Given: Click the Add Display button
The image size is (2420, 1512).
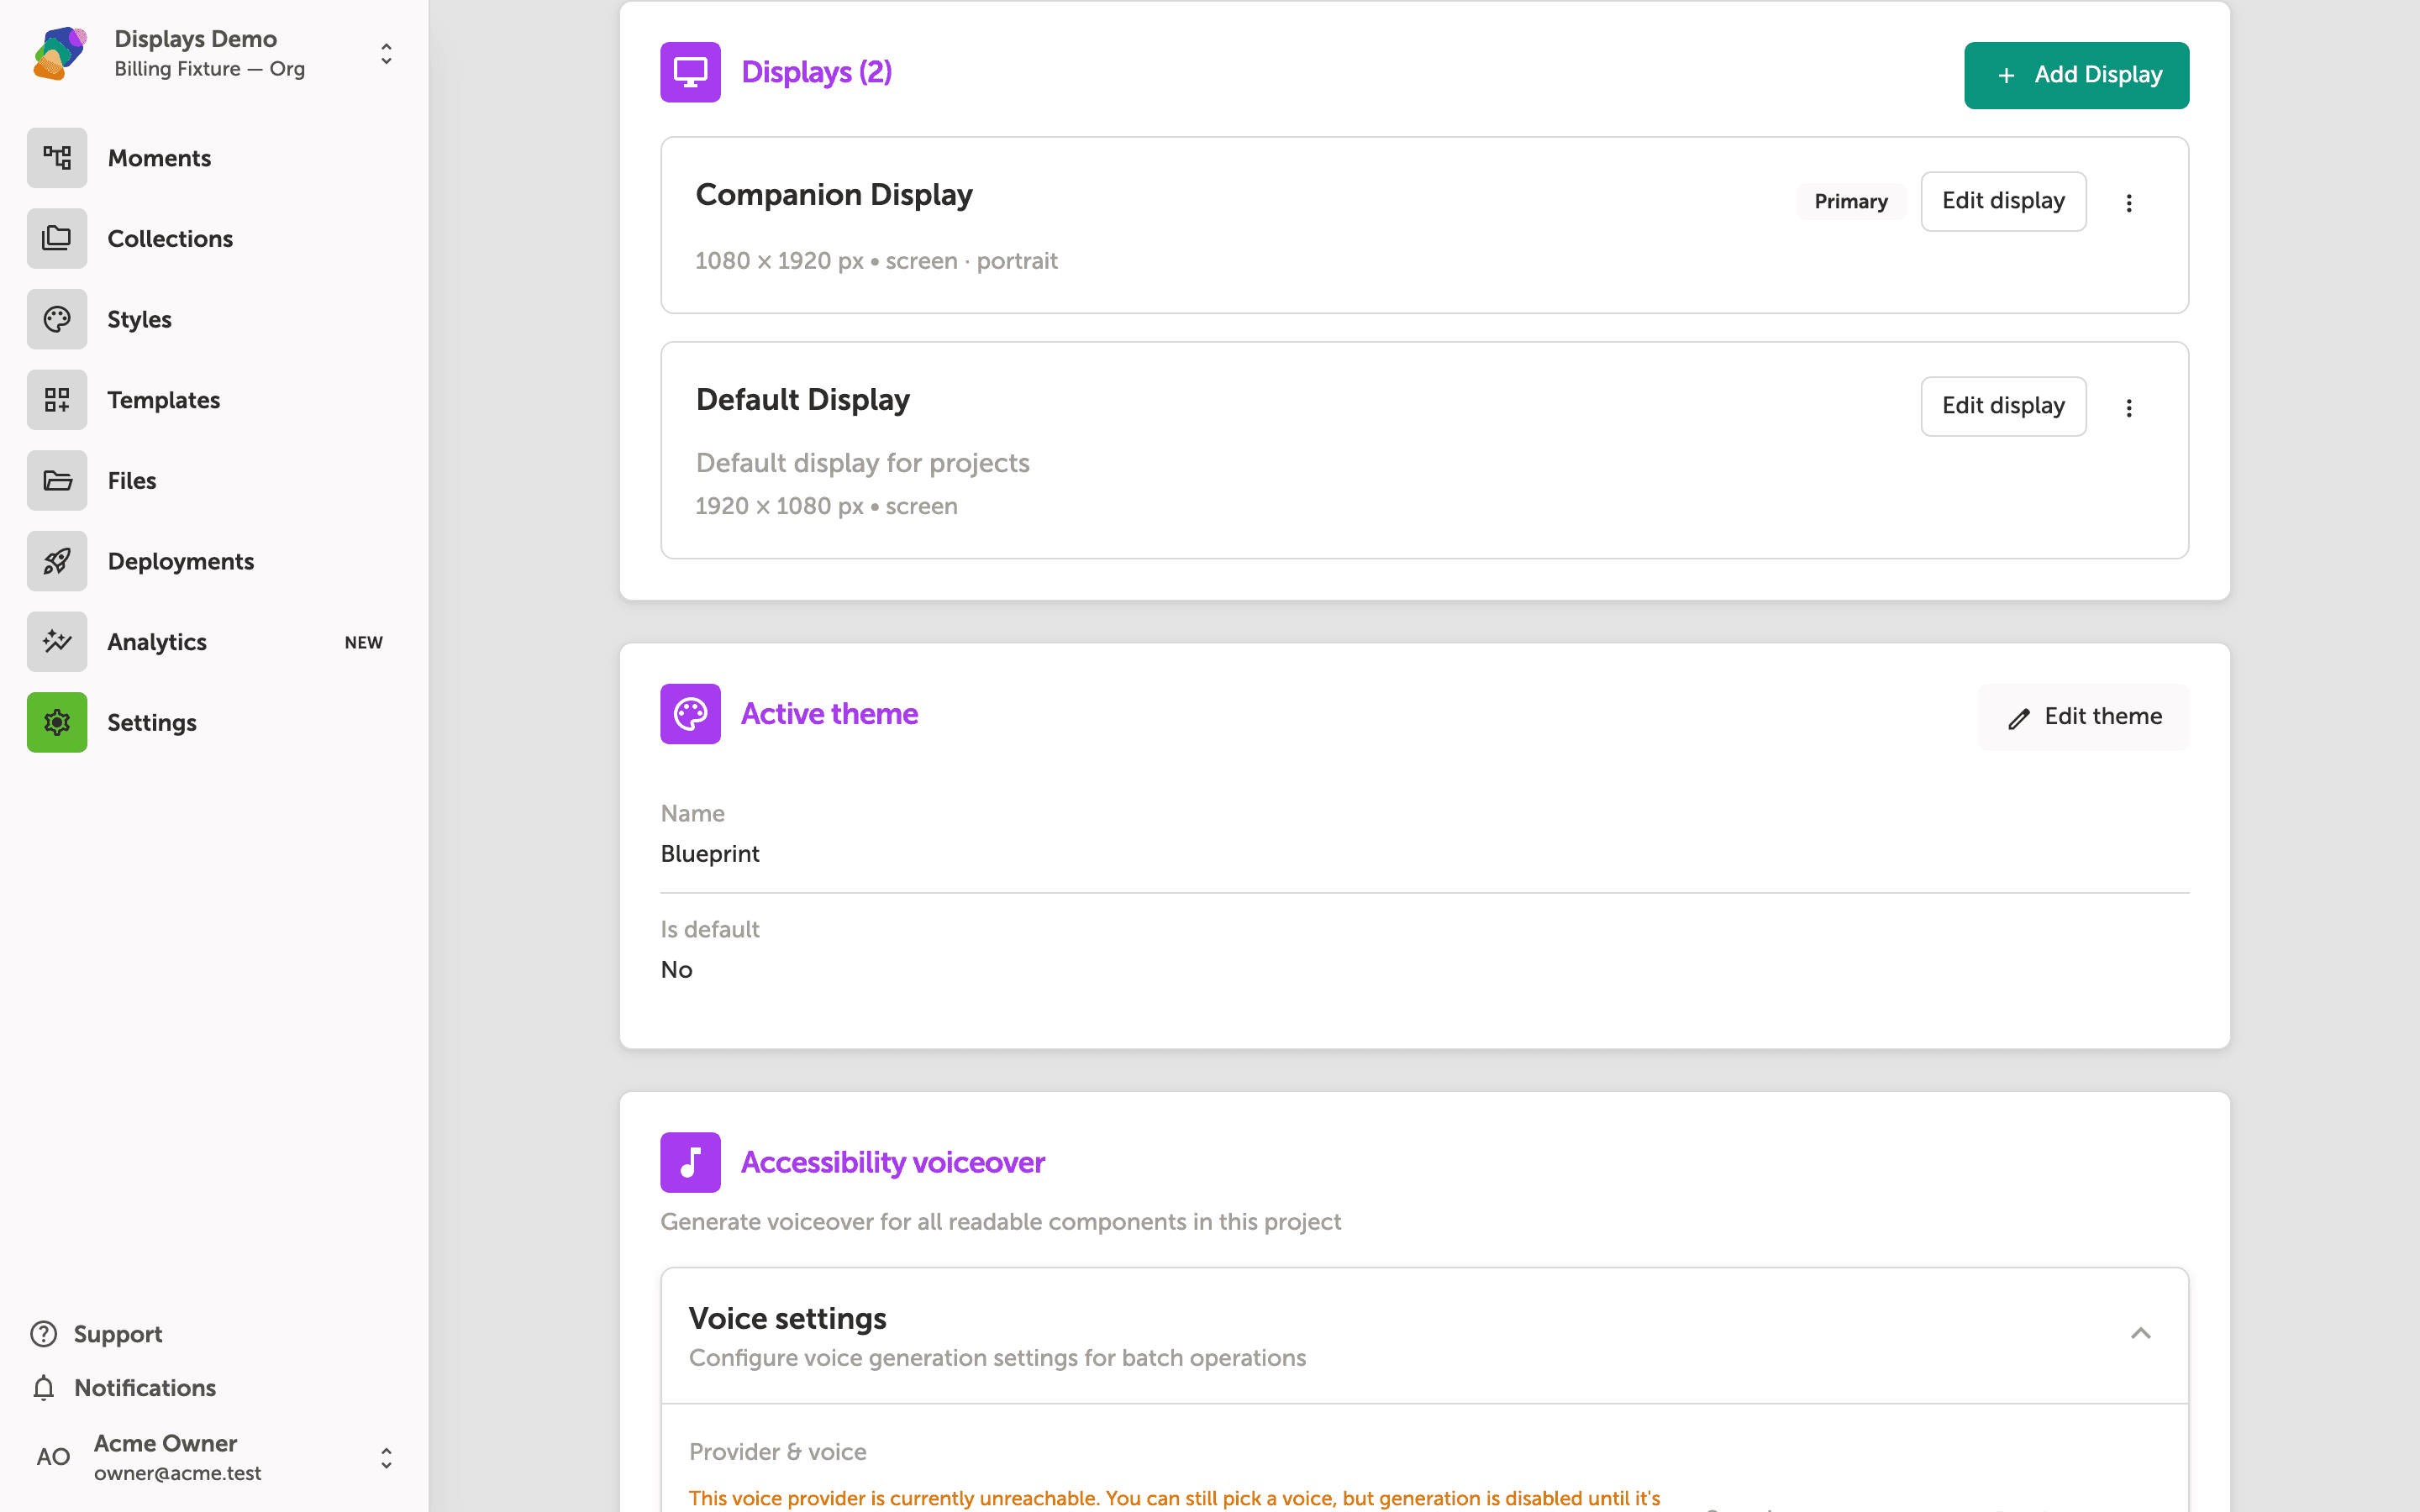Looking at the screenshot, I should click(2076, 75).
